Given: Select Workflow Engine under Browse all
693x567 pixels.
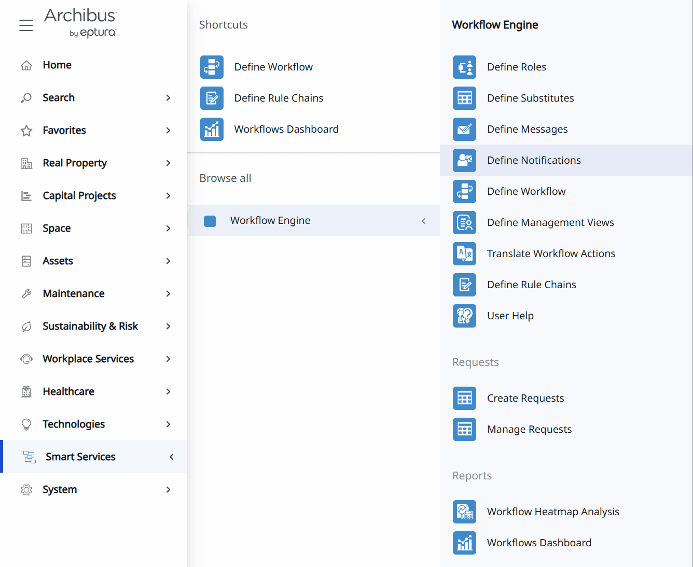Looking at the screenshot, I should pos(313,220).
